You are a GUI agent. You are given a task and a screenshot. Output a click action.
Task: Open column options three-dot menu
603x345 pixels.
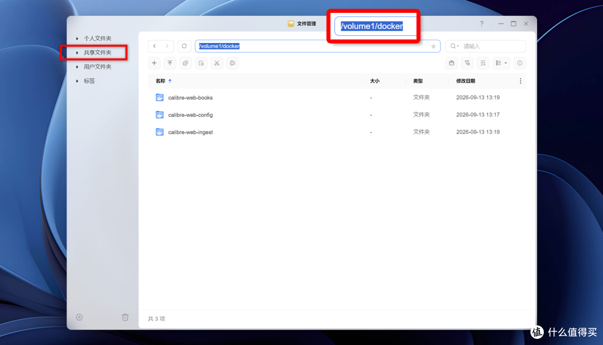tap(520, 81)
